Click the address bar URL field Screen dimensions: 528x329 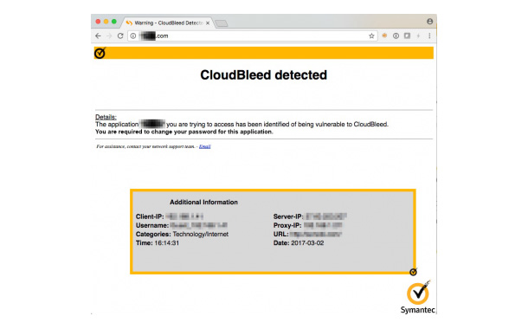(253, 35)
